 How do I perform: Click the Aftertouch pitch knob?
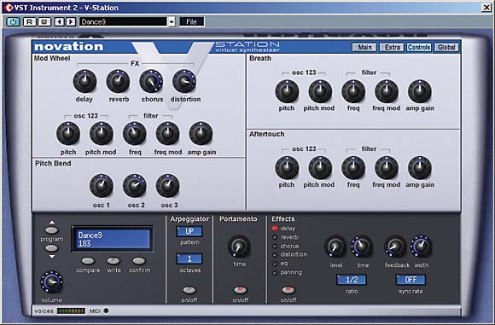pos(287,168)
